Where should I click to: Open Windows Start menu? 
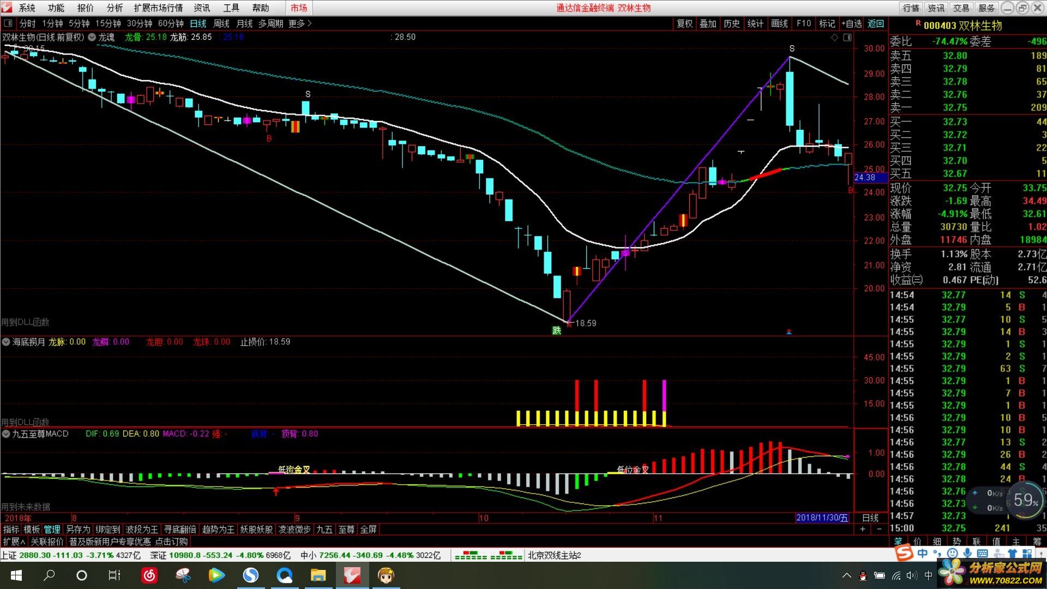(x=16, y=575)
